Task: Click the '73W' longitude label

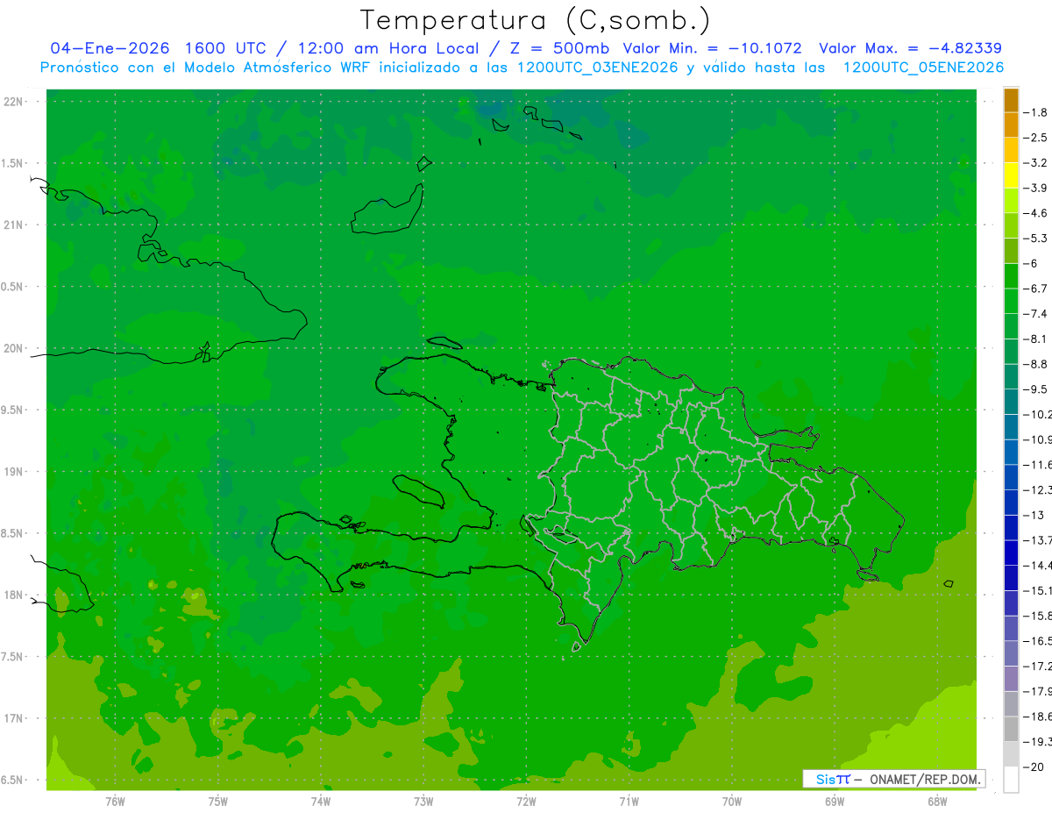Action: click(423, 802)
